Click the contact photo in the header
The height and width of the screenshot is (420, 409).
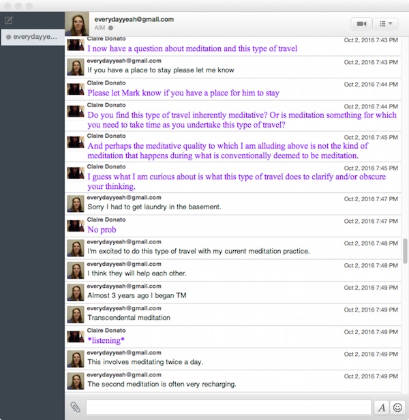coord(77,24)
